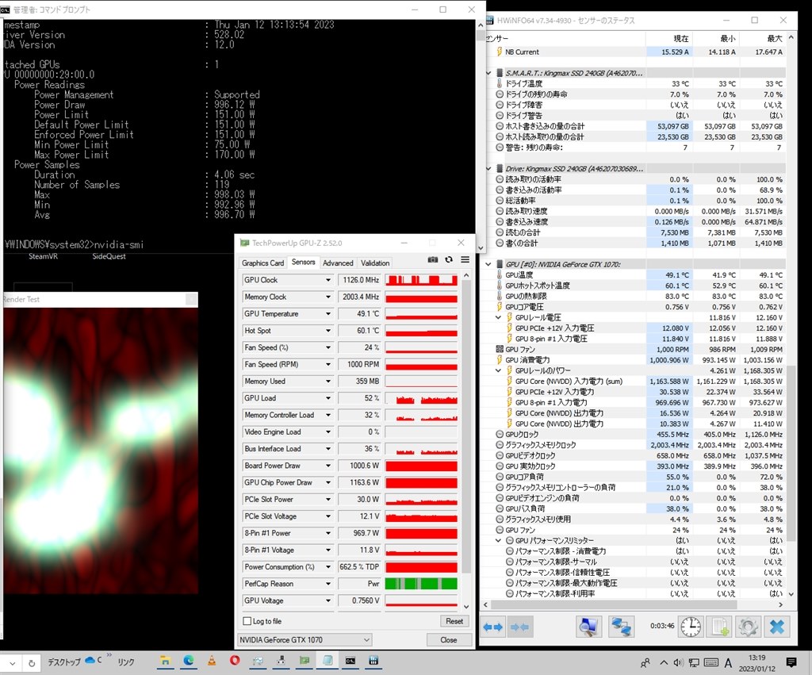Open Microsoft Edge from the taskbar
The height and width of the screenshot is (675, 812).
pos(189,661)
